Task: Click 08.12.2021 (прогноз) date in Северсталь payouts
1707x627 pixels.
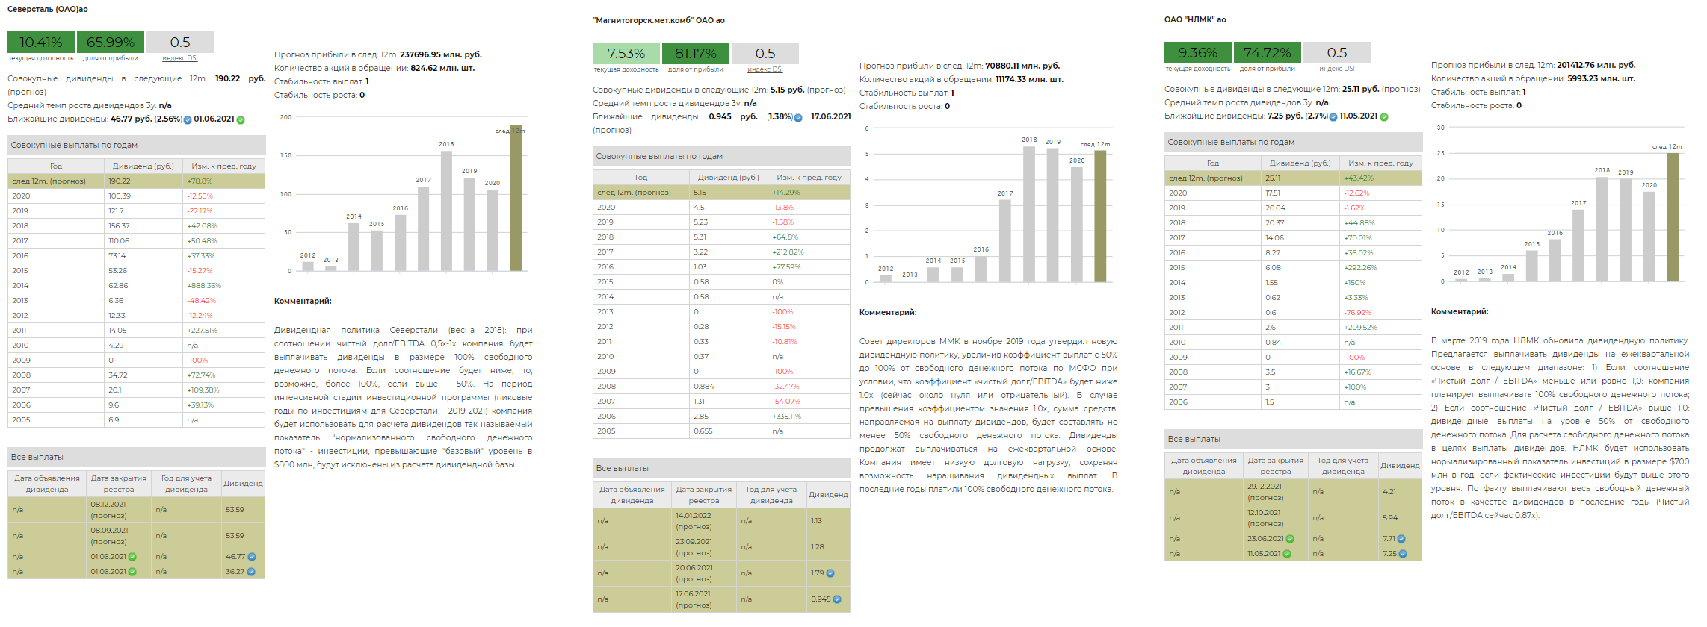Action: [109, 510]
